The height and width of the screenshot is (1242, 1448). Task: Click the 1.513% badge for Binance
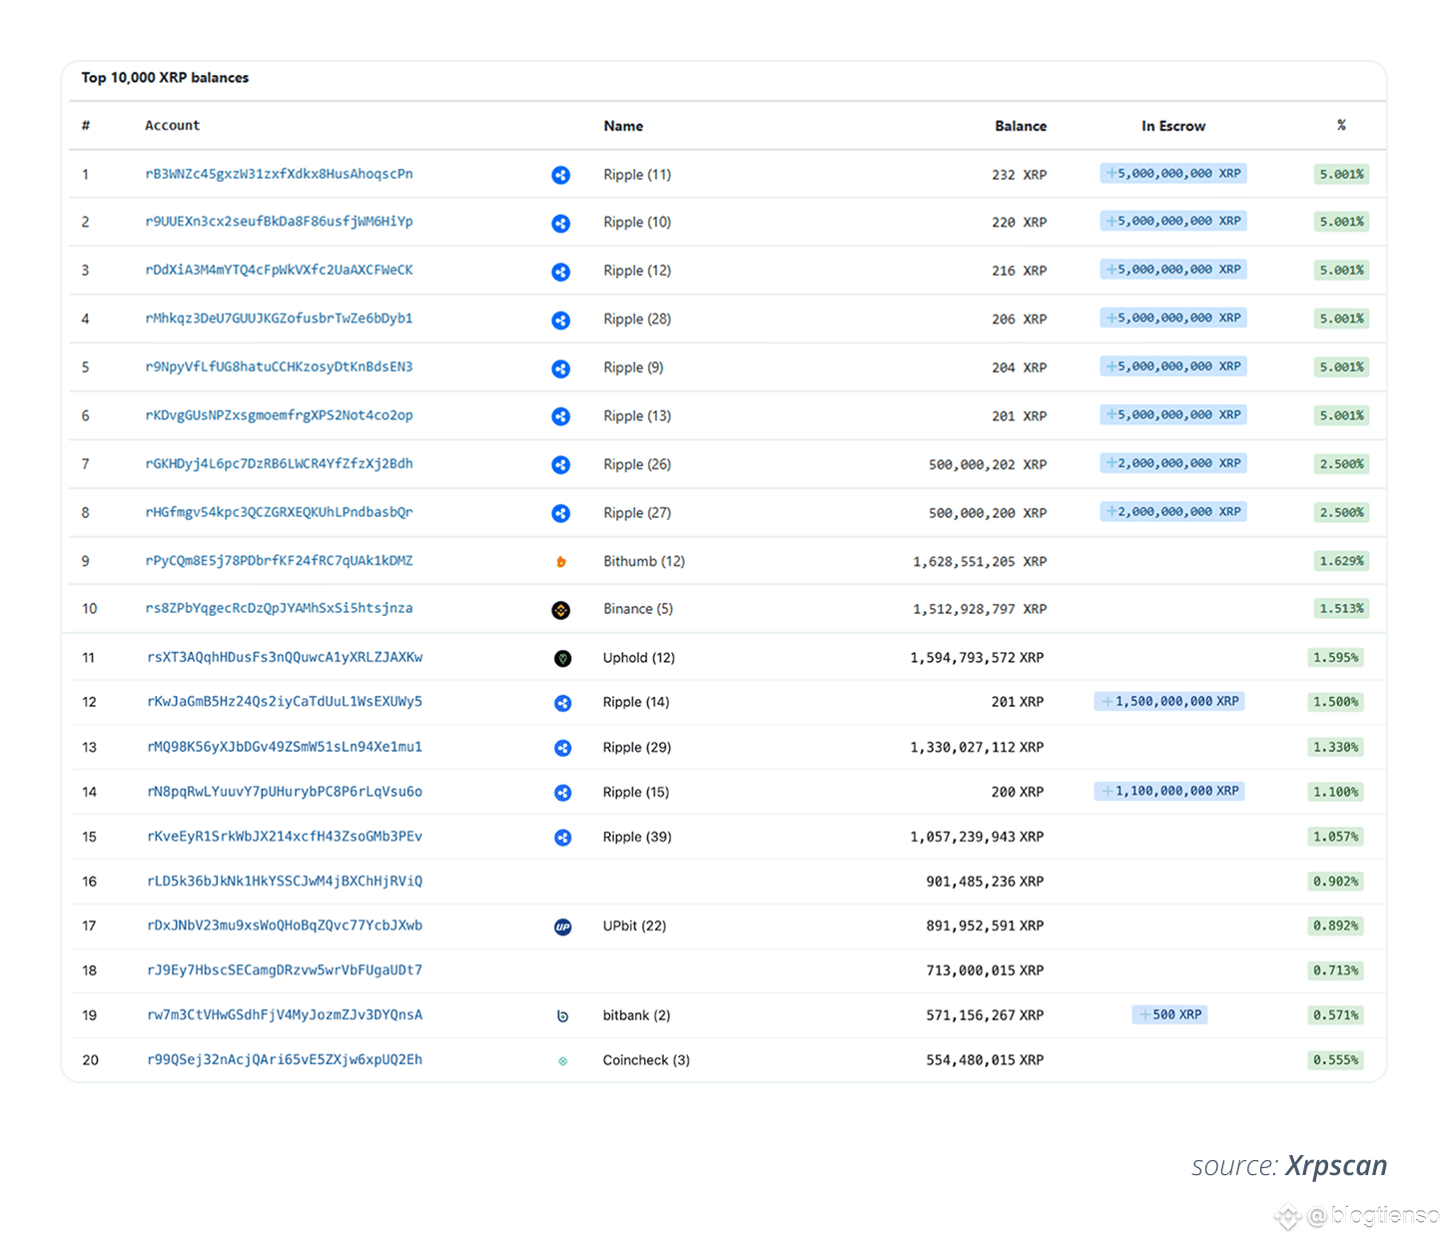point(1341,609)
